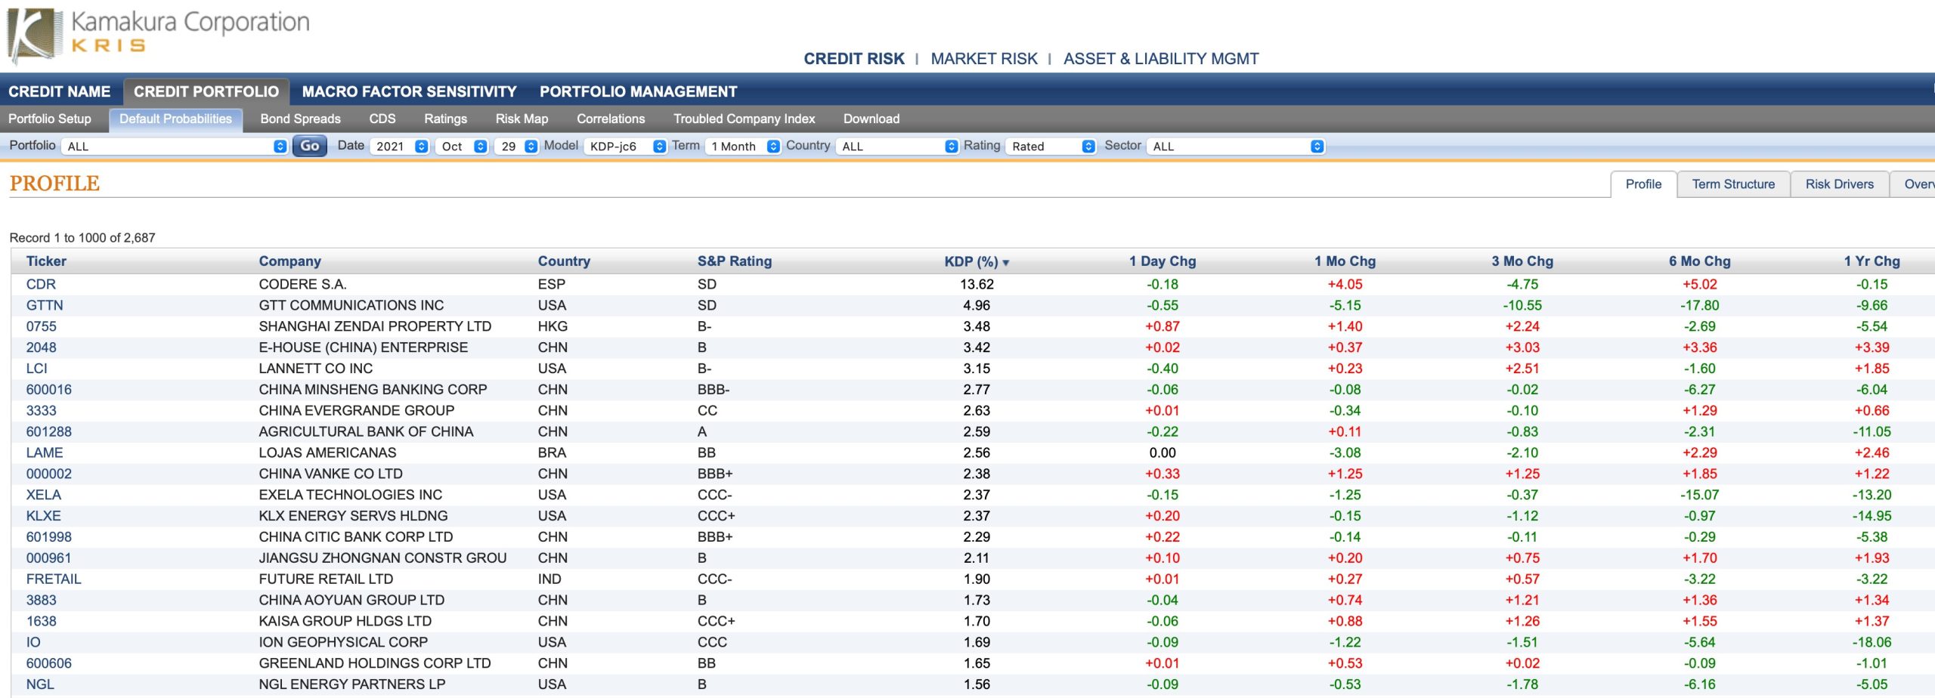Screen dimensions: 1935x698
Task: Open the CDR ticker link
Action: (x=41, y=285)
